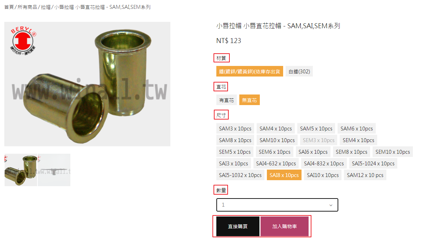Viewport: 421px width, 244px height.
Task: Pick size SAI8 x 10pcs
Action: coord(284,175)
